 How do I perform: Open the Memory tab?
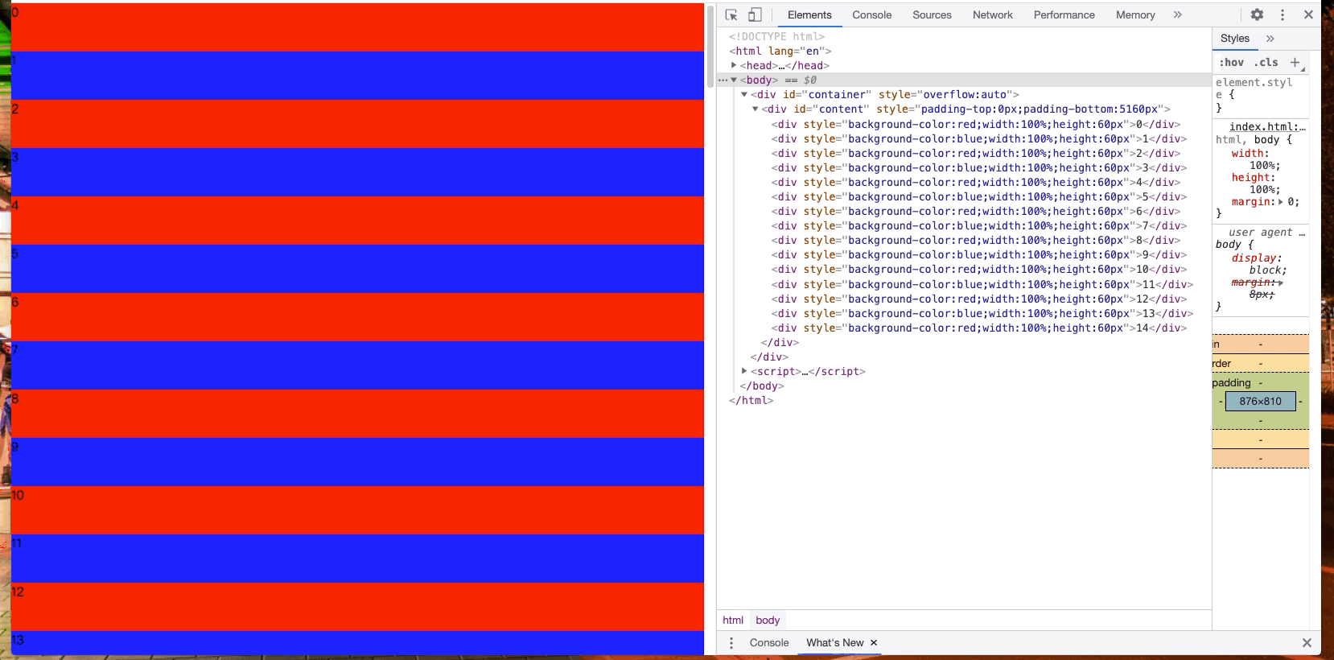1135,14
